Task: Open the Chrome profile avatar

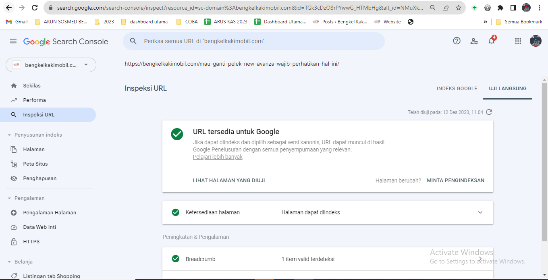Action: coord(526,8)
